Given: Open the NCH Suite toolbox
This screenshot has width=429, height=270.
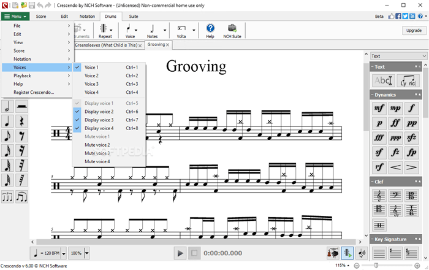Looking at the screenshot, I should [x=232, y=31].
